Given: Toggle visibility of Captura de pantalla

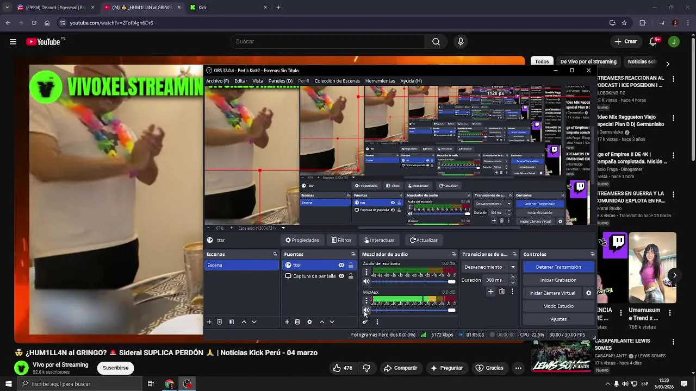Looking at the screenshot, I should (341, 276).
